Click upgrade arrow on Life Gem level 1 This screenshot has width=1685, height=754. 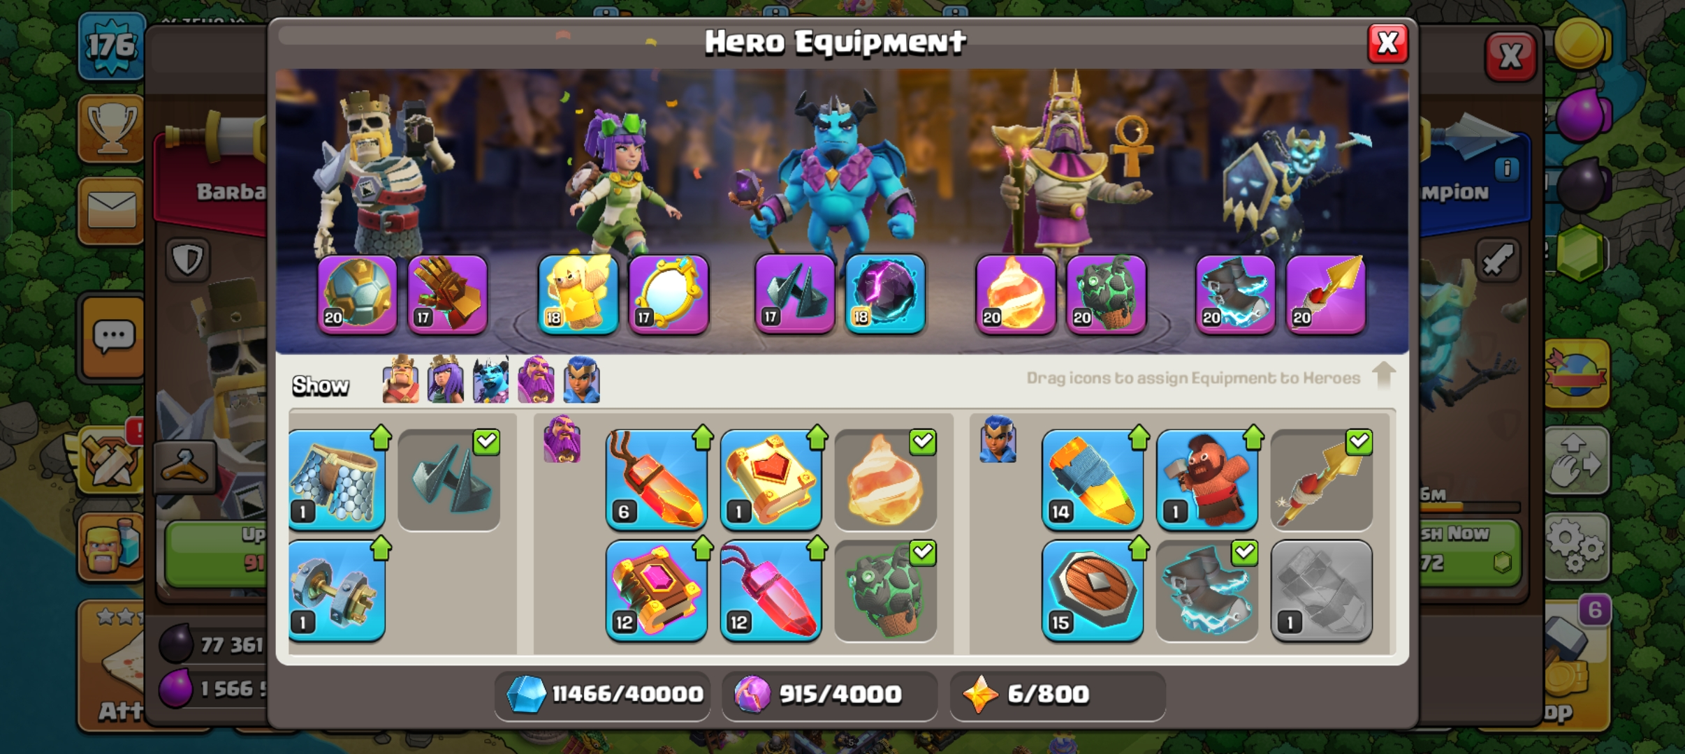(x=816, y=438)
